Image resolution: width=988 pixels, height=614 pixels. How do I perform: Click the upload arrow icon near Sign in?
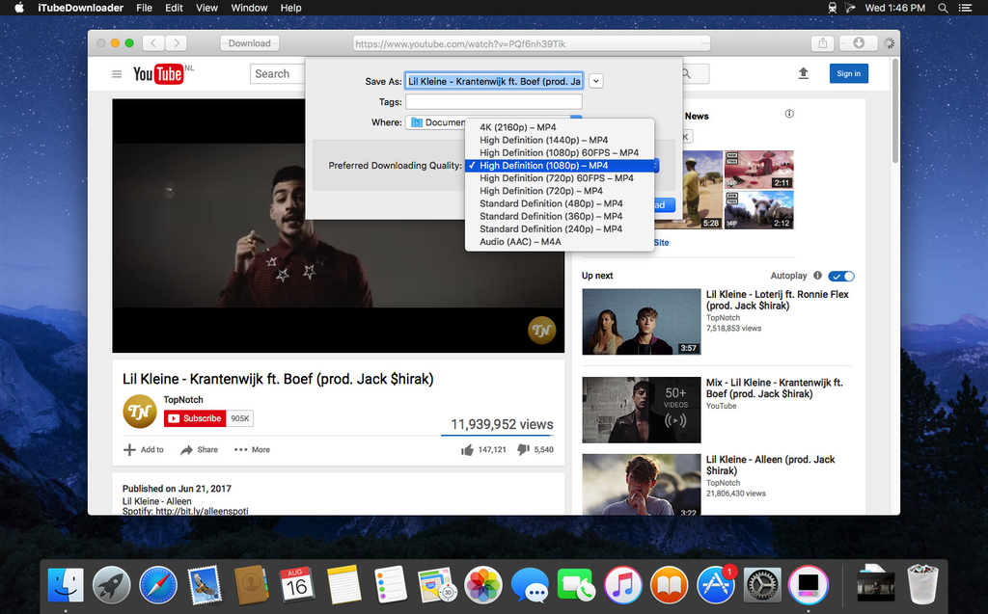[803, 73]
